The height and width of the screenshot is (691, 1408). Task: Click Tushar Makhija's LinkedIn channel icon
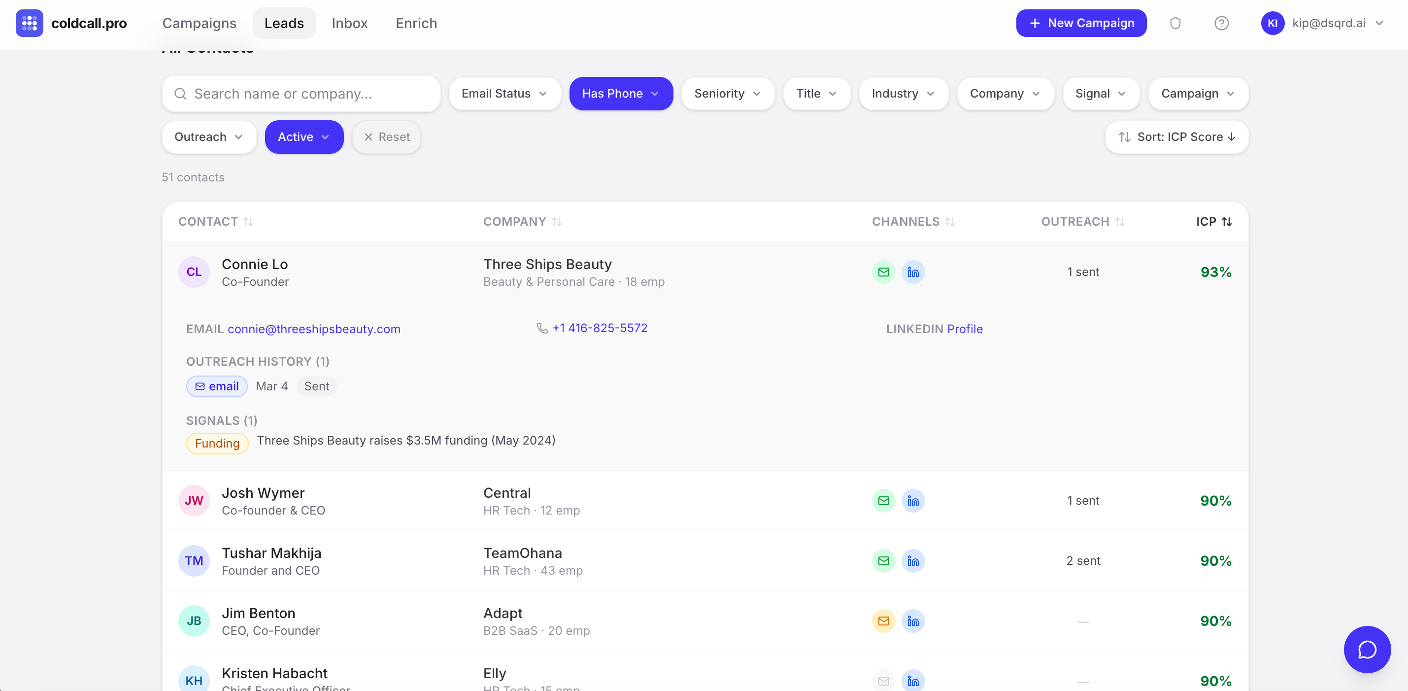point(913,560)
